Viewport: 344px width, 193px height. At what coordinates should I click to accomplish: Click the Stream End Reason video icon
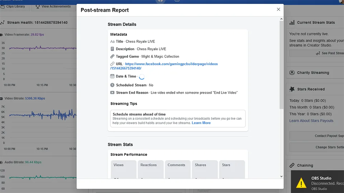coord(112,93)
